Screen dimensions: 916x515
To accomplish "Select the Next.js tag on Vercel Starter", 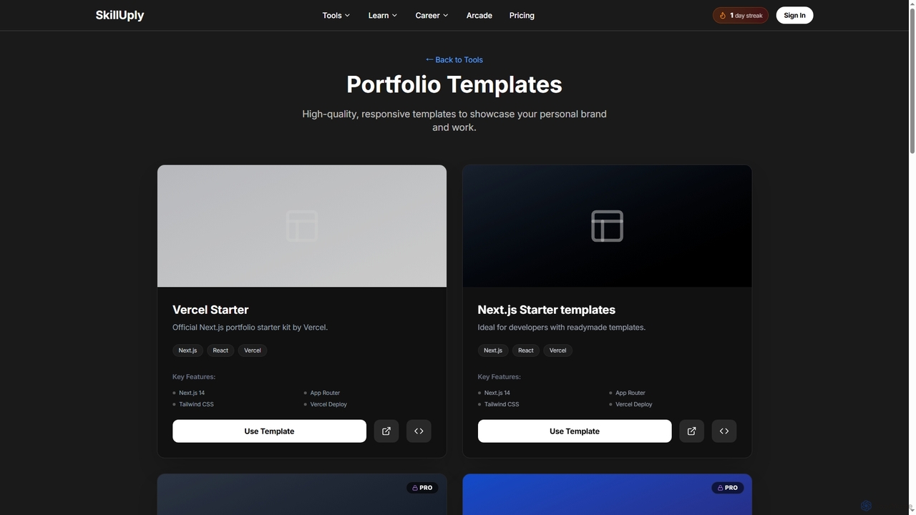I will 187,350.
